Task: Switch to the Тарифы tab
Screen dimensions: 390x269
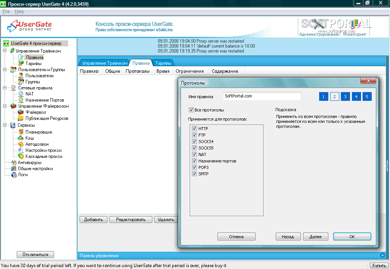Action: point(163,63)
